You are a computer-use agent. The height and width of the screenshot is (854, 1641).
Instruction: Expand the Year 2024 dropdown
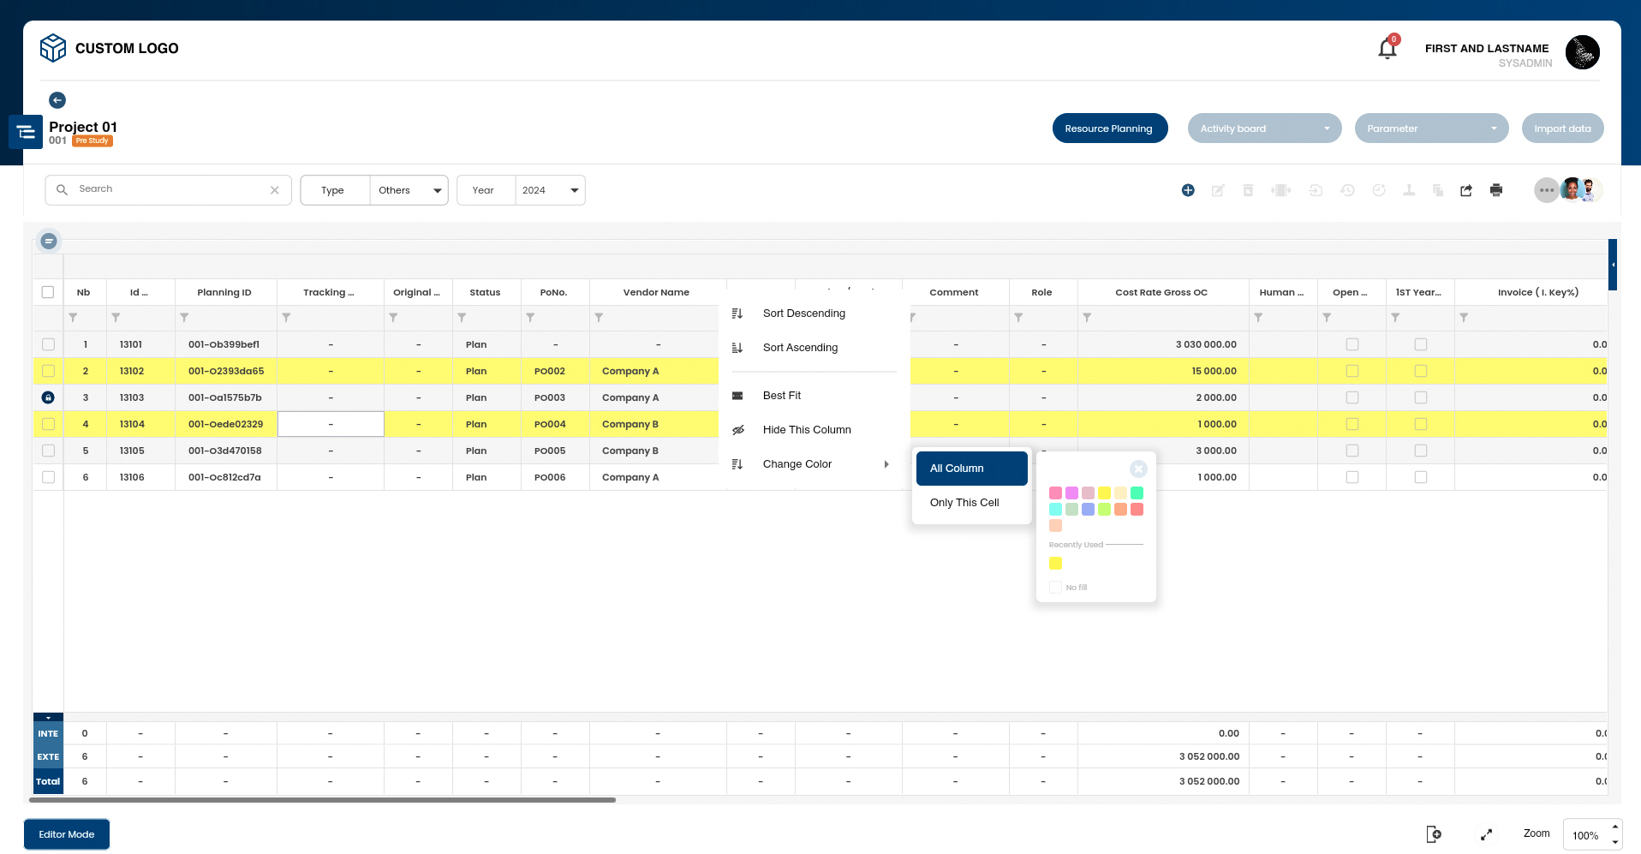[x=550, y=190]
